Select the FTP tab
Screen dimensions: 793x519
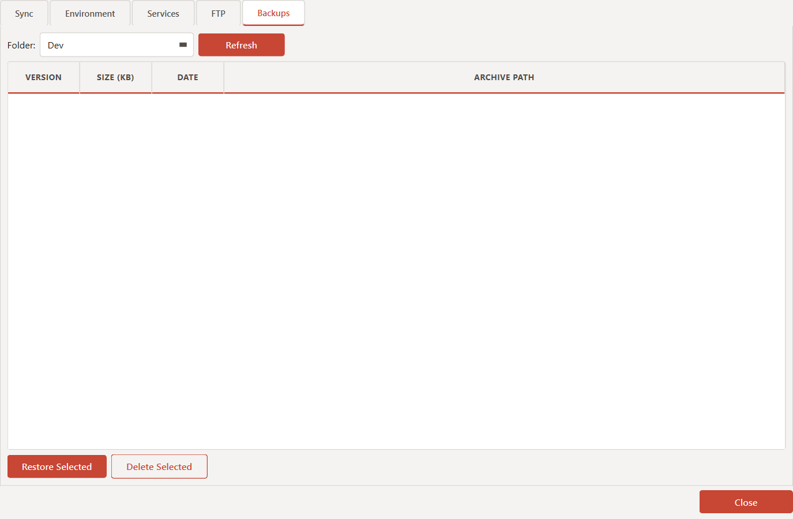tap(218, 14)
